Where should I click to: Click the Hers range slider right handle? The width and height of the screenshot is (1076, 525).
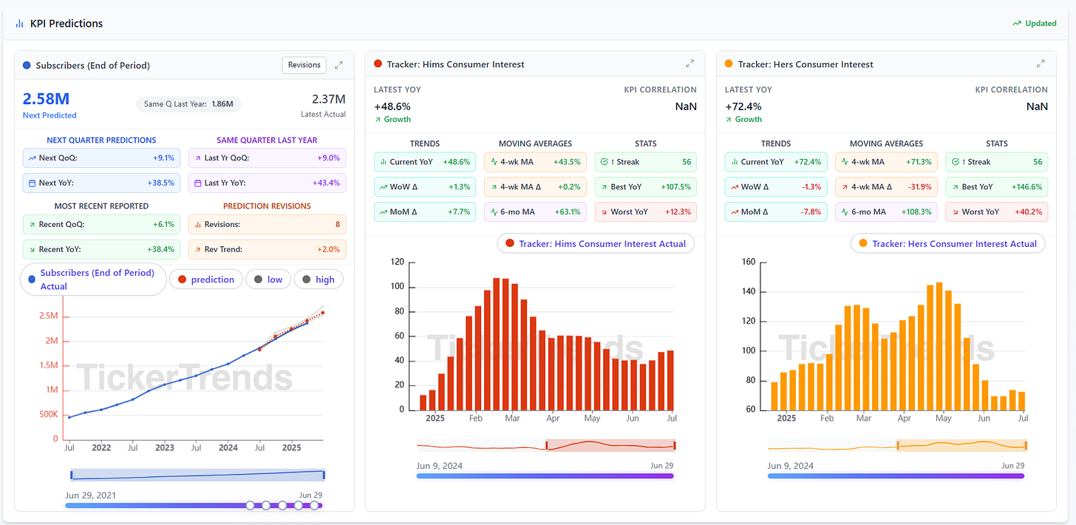[1026, 445]
